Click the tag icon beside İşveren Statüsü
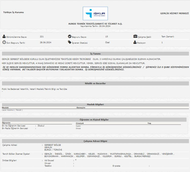 coord(70,42)
